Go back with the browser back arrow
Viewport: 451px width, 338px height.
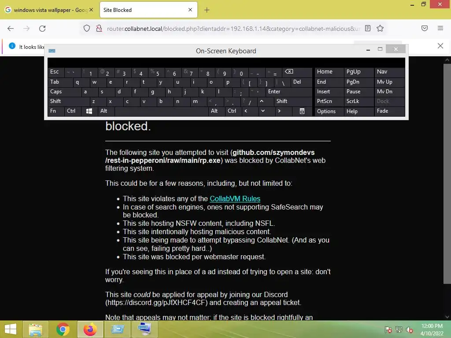(11, 29)
